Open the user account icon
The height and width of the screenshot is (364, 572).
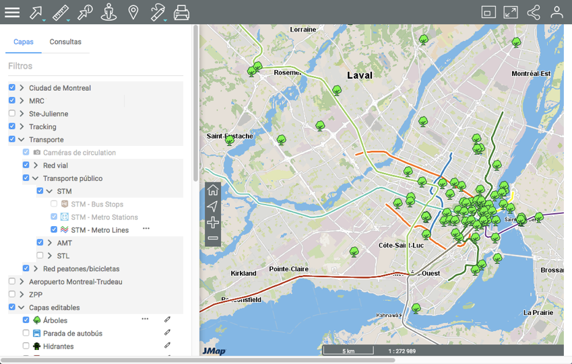pyautogui.click(x=557, y=12)
